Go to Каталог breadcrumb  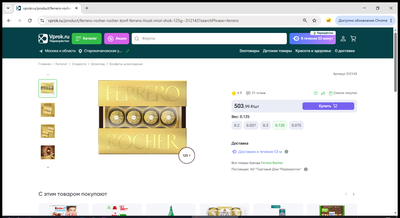61,64
